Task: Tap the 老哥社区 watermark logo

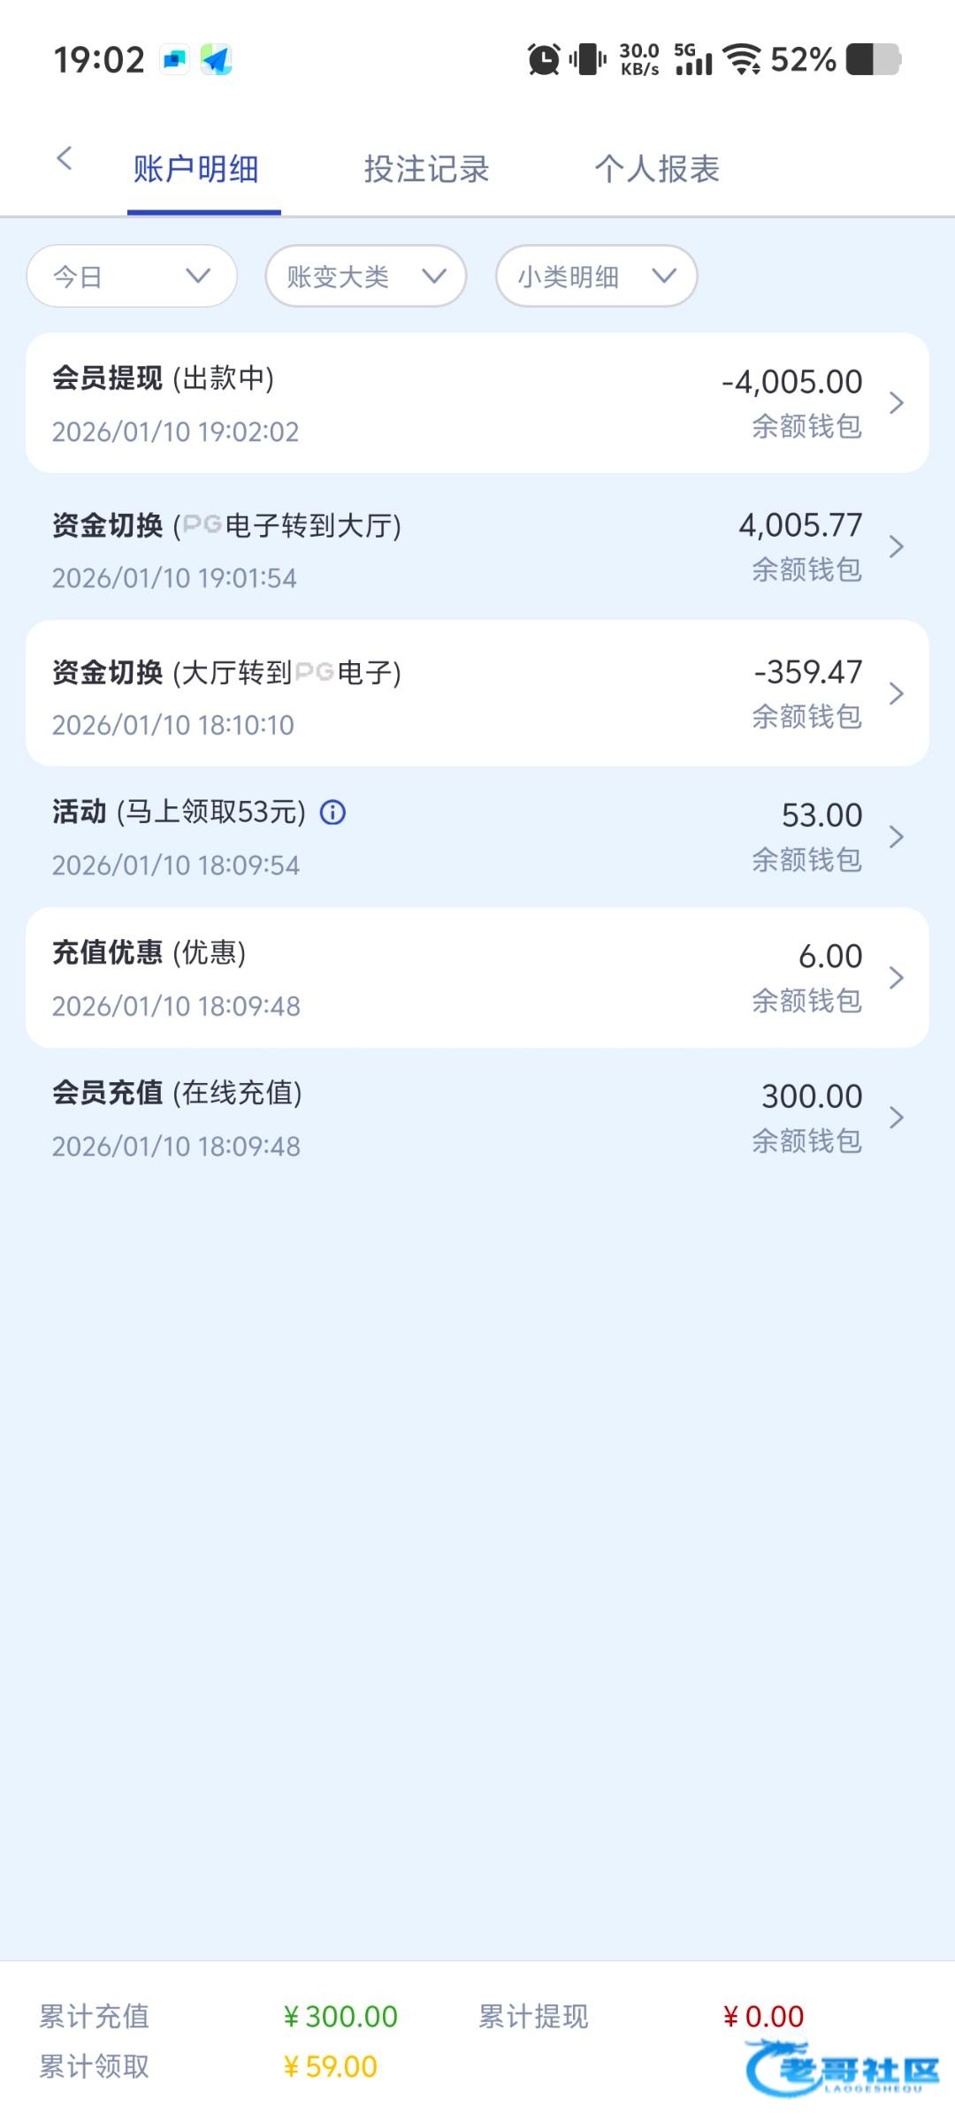Action: pos(843,2067)
